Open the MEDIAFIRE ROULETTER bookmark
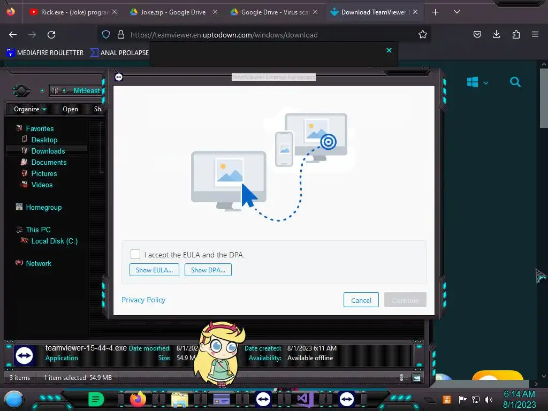The width and height of the screenshot is (548, 411). click(45, 53)
